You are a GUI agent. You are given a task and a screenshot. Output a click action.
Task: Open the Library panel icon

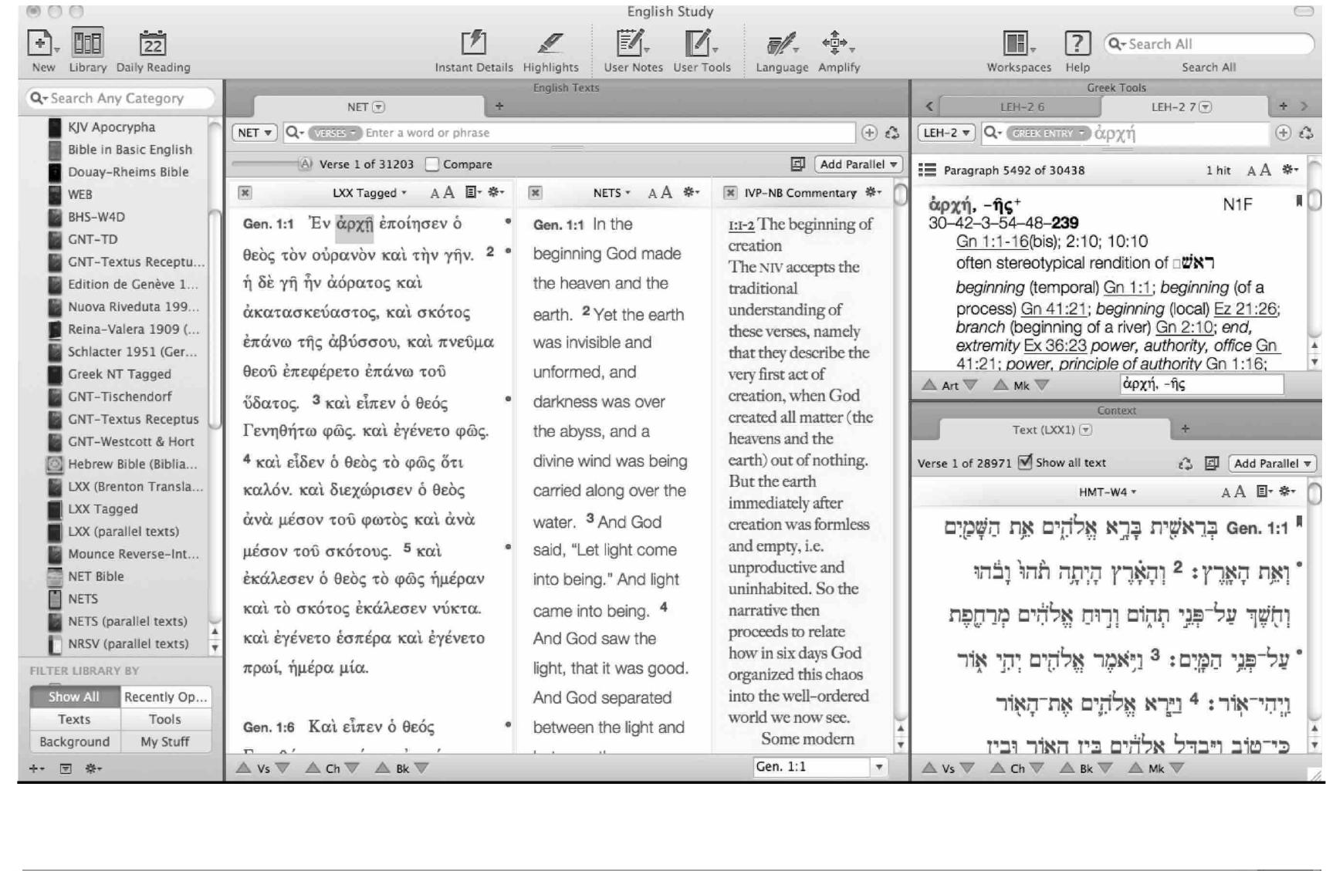pyautogui.click(x=87, y=43)
